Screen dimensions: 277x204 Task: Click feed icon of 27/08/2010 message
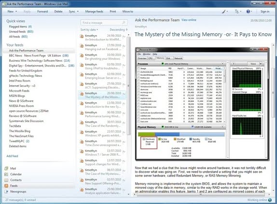82,84
